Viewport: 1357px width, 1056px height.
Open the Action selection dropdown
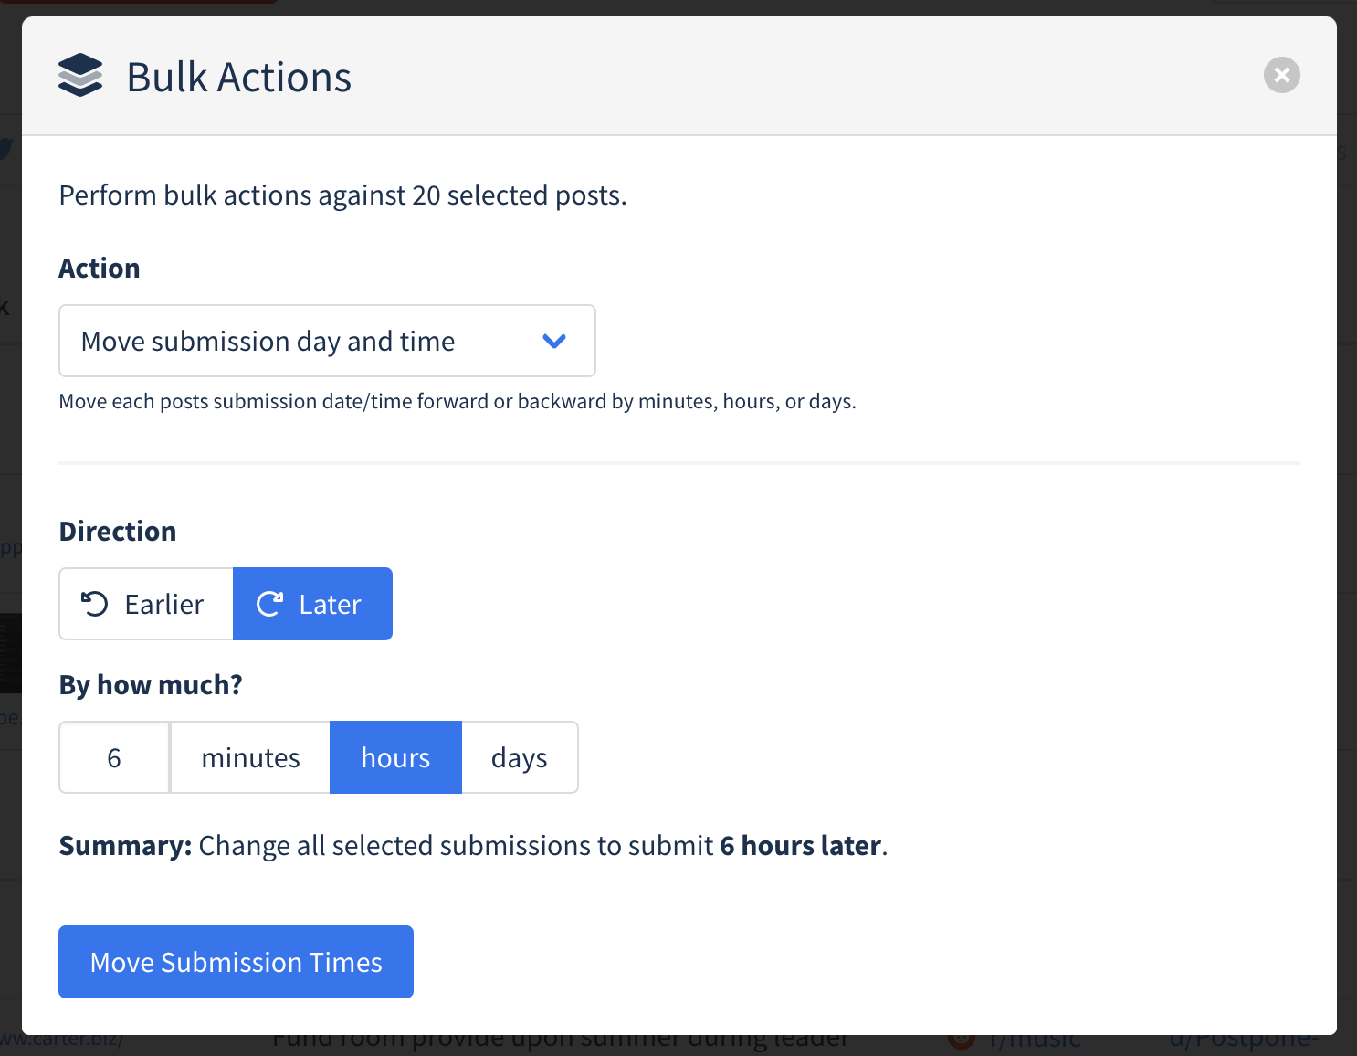click(x=327, y=341)
